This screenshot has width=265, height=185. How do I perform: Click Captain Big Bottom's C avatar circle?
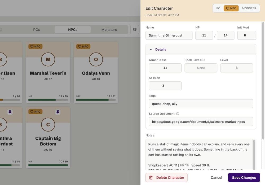pos(48,124)
